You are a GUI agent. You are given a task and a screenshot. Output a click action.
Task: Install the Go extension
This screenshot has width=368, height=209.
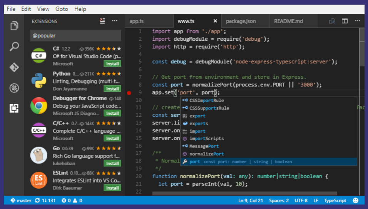tap(112, 163)
